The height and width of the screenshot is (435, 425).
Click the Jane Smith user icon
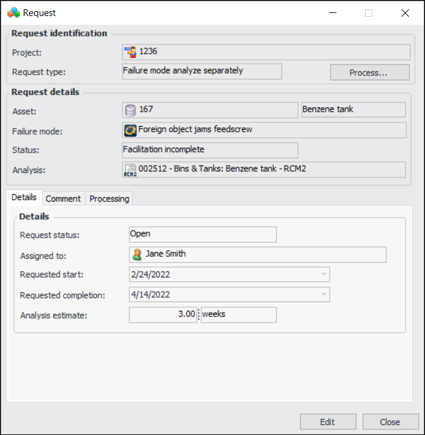pos(137,255)
